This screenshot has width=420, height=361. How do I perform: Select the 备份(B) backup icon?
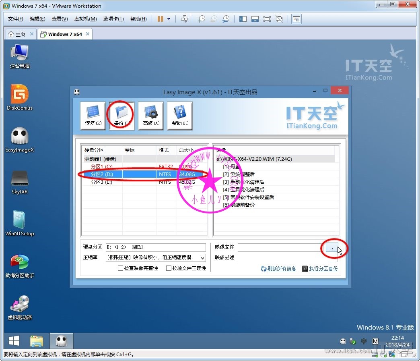[121, 115]
